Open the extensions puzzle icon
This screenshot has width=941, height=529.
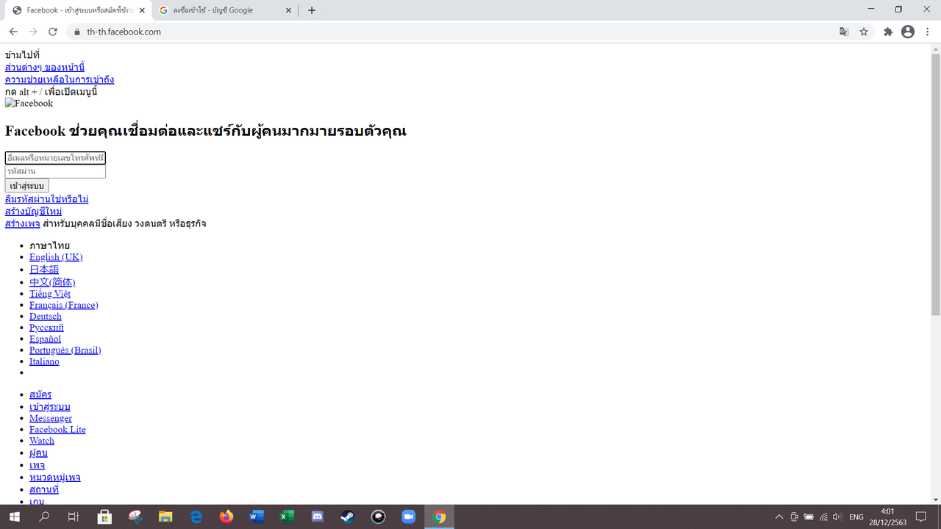(888, 32)
